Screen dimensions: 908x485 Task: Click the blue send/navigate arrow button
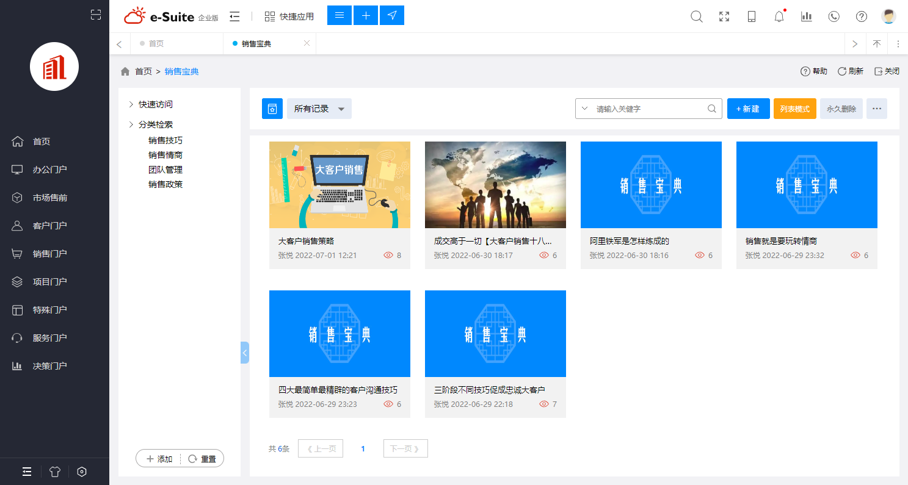[x=391, y=15]
